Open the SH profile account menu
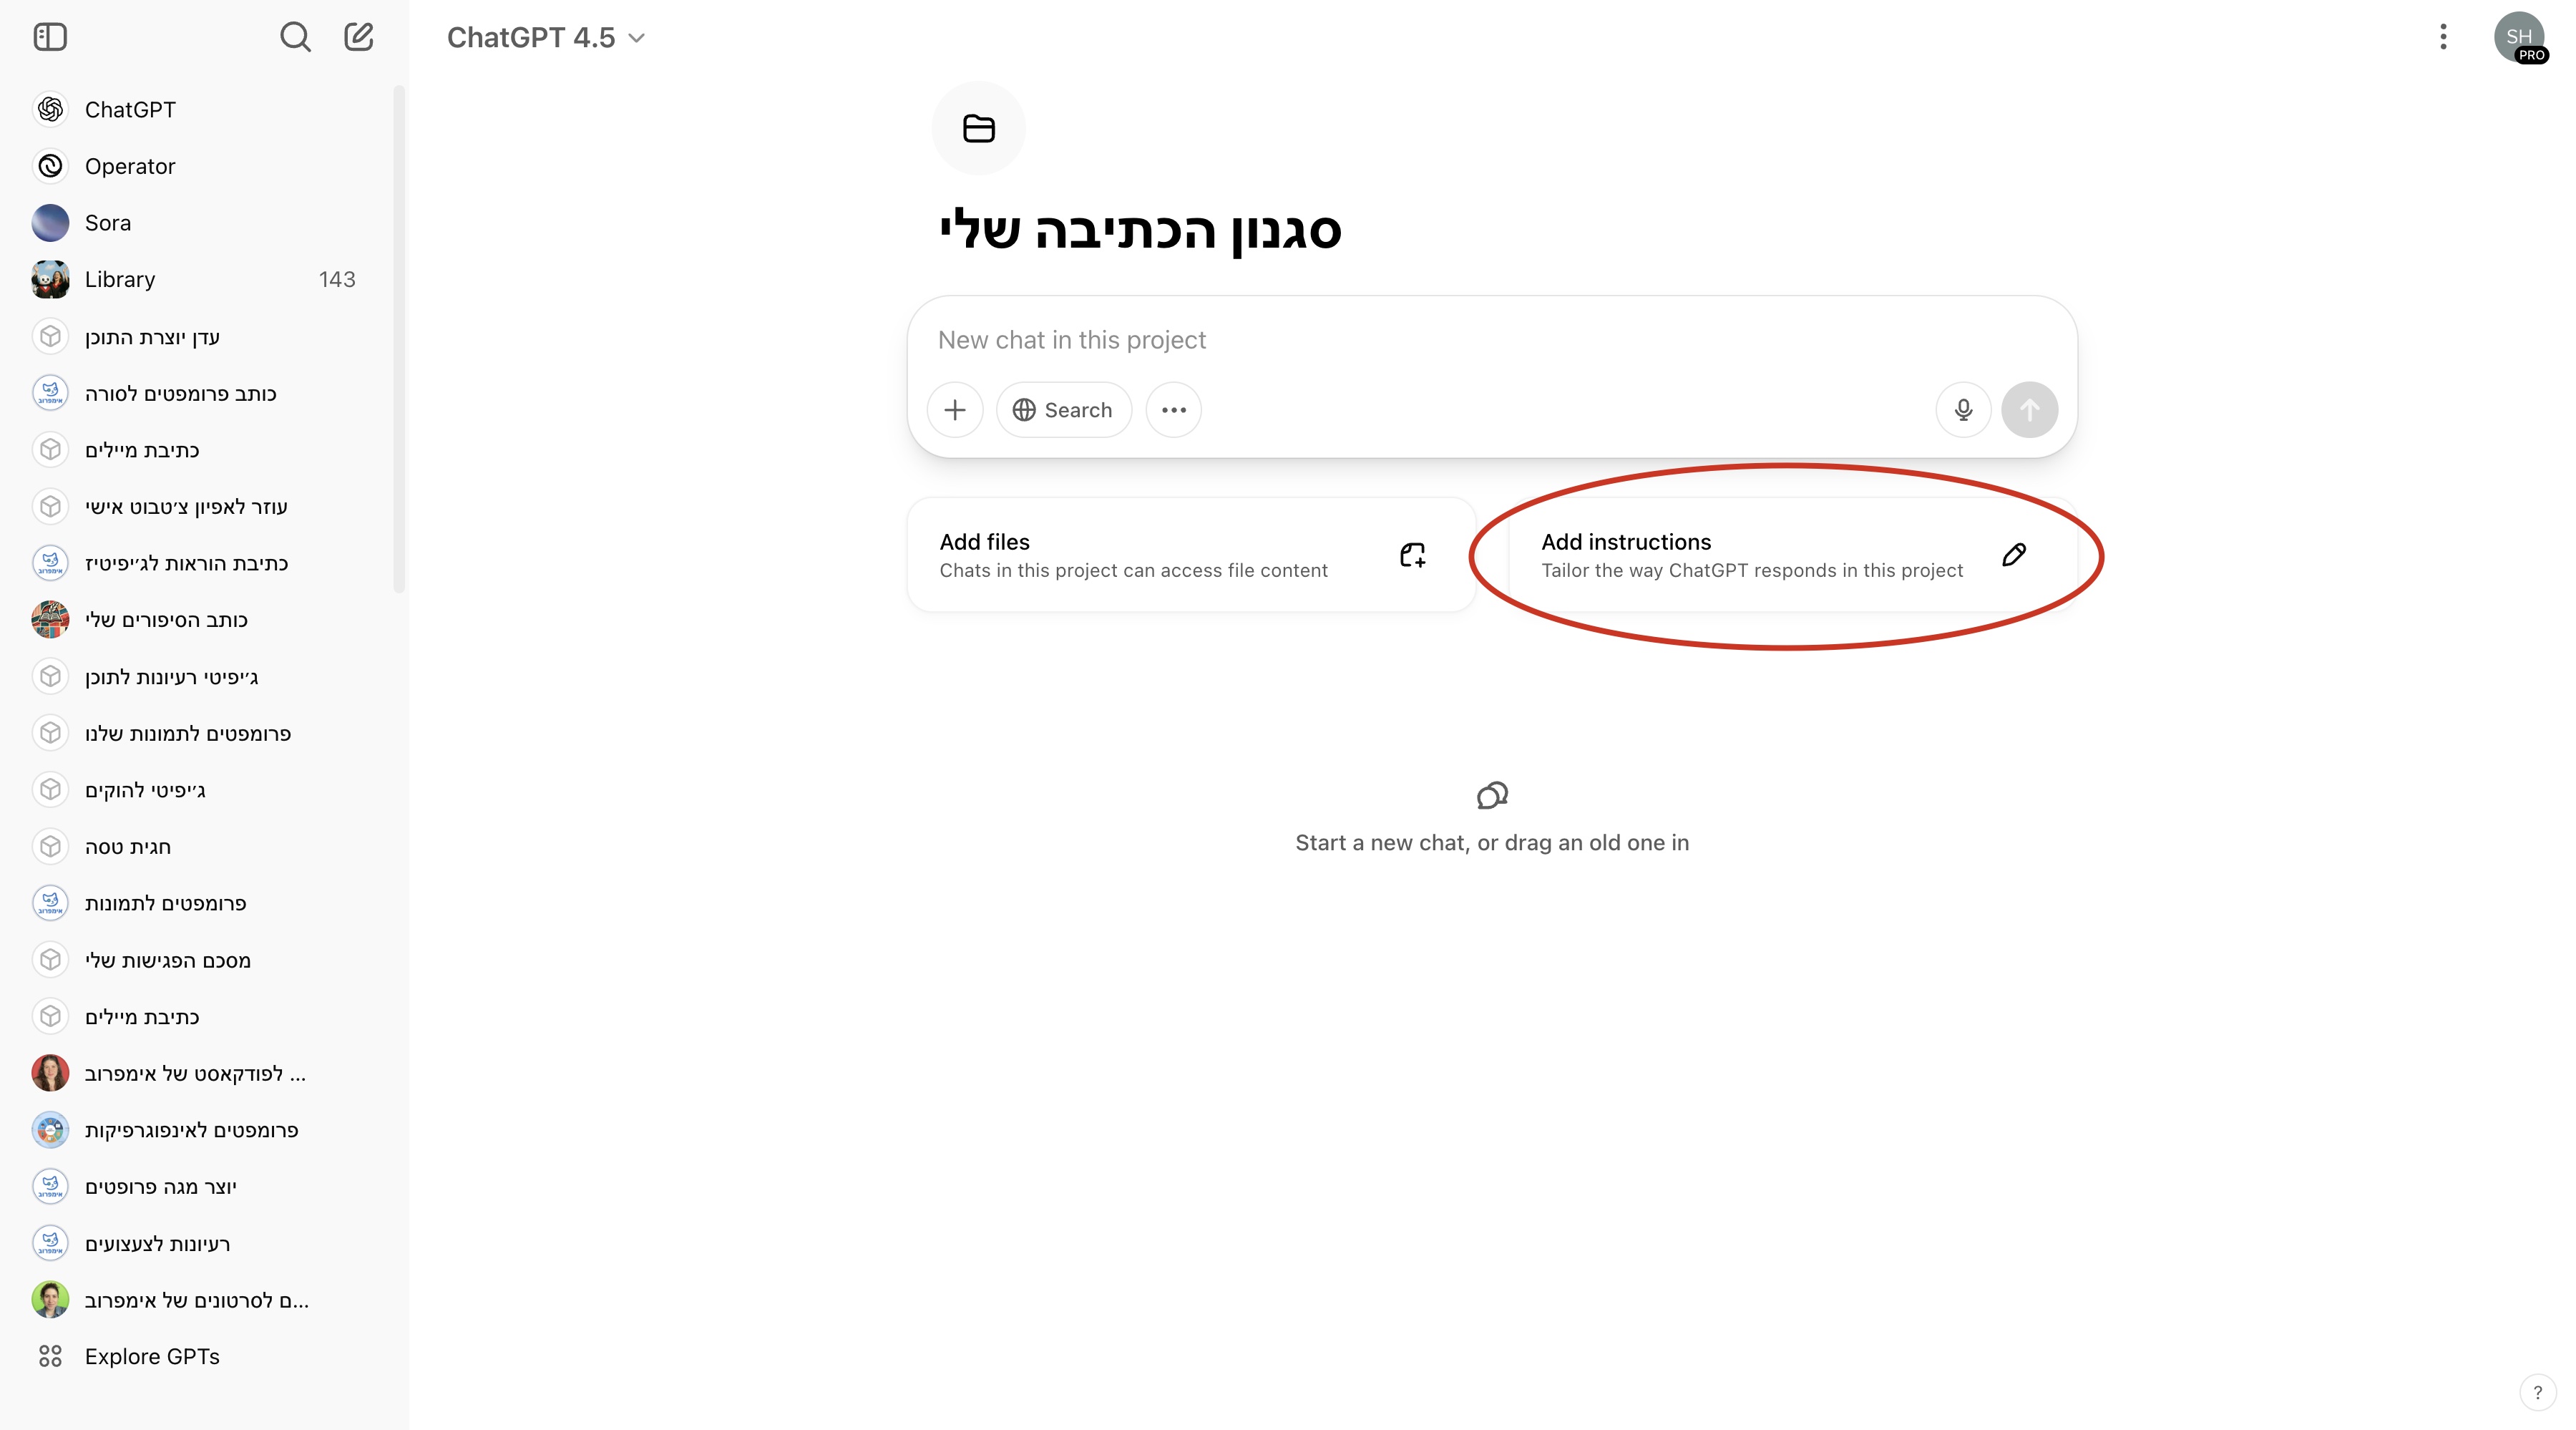 point(2519,37)
